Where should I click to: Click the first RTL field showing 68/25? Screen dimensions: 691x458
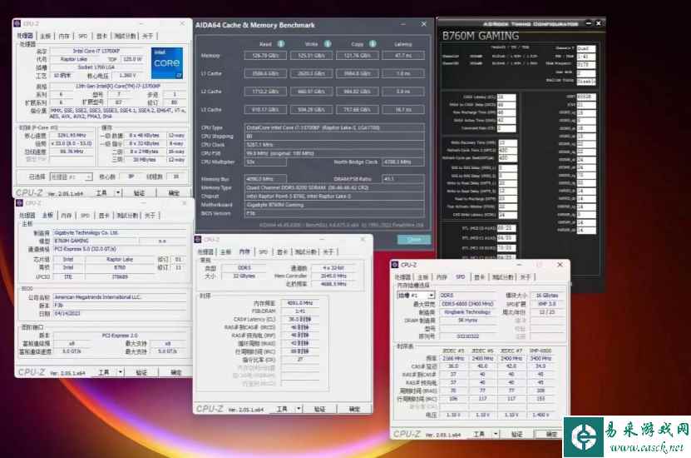(x=506, y=228)
